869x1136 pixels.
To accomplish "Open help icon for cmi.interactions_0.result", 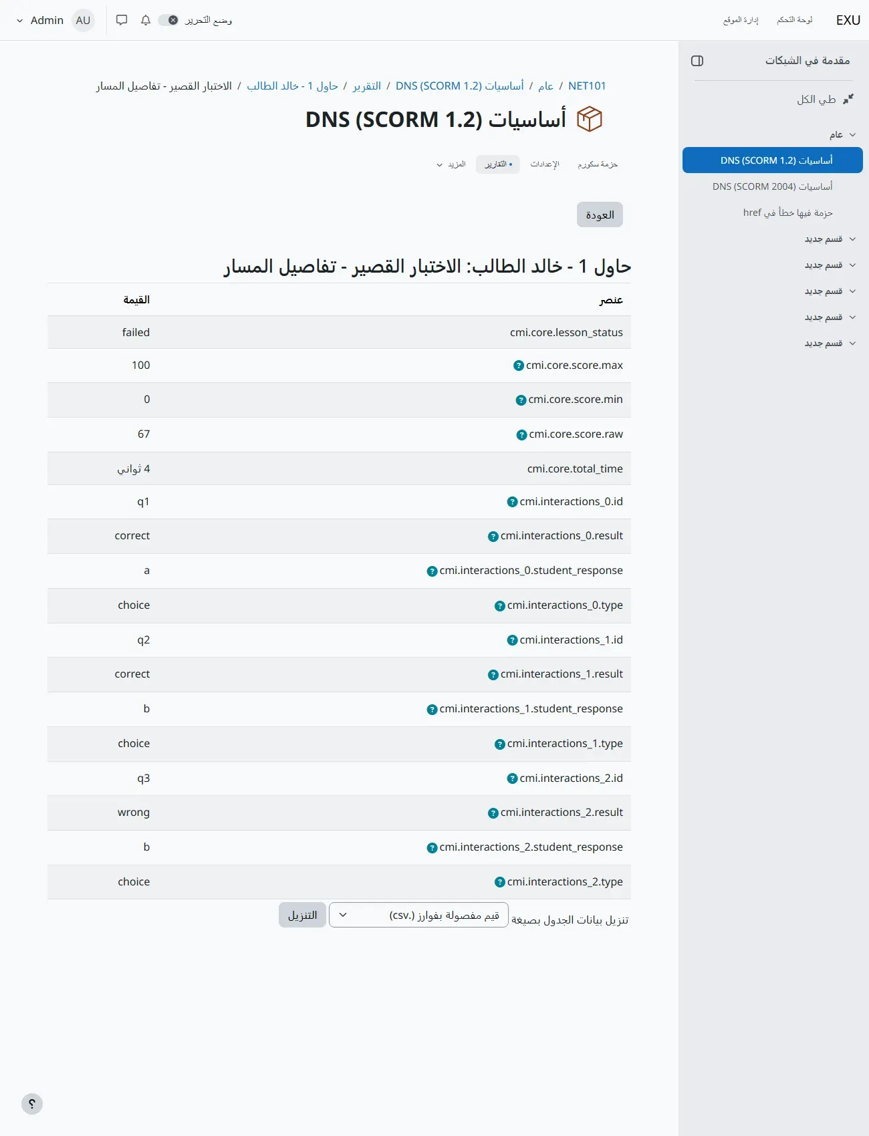I will pos(493,537).
